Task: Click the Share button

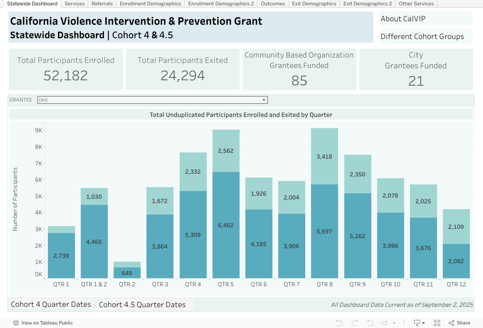Action: (459, 323)
